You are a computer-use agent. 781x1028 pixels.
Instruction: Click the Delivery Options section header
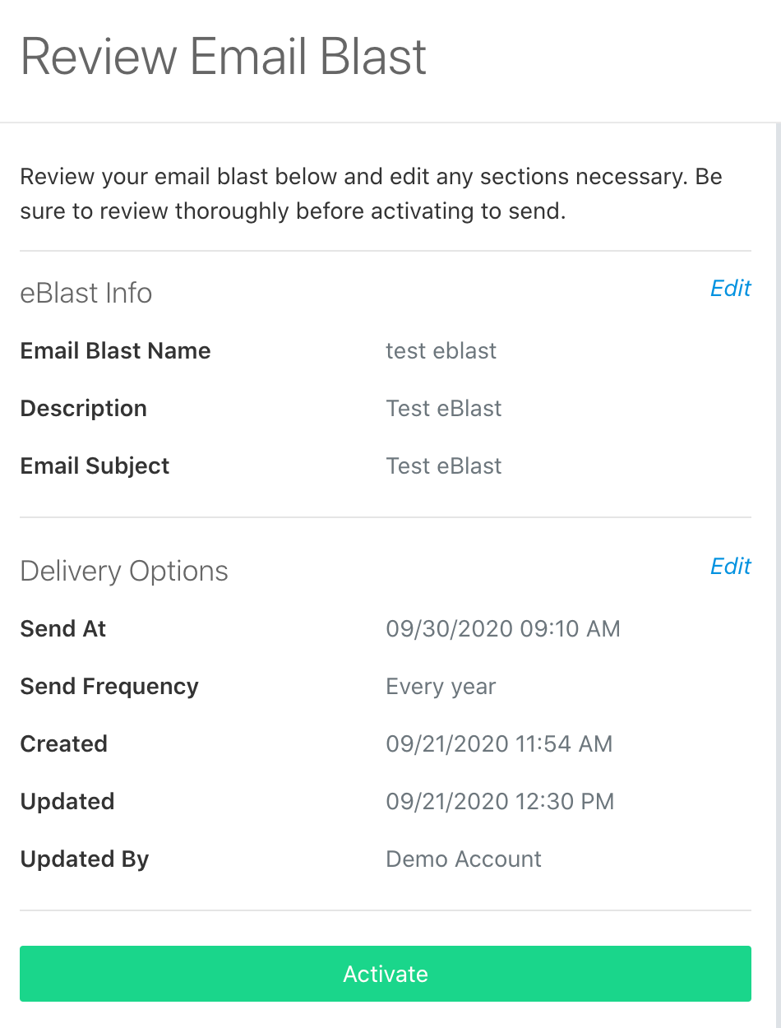[124, 571]
